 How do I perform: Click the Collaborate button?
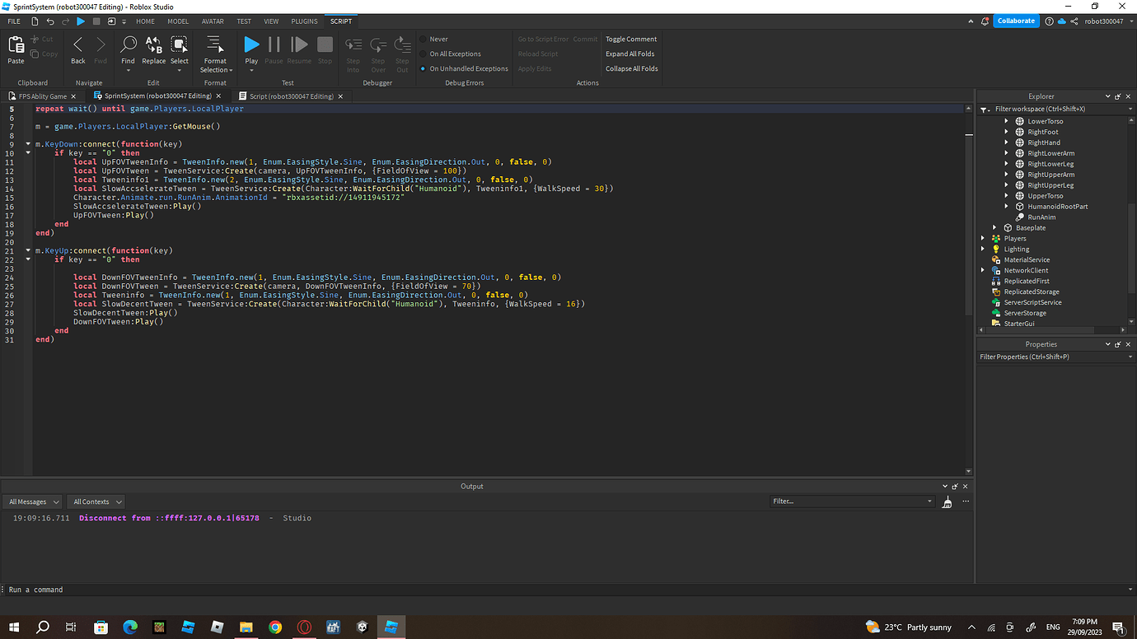[1016, 21]
